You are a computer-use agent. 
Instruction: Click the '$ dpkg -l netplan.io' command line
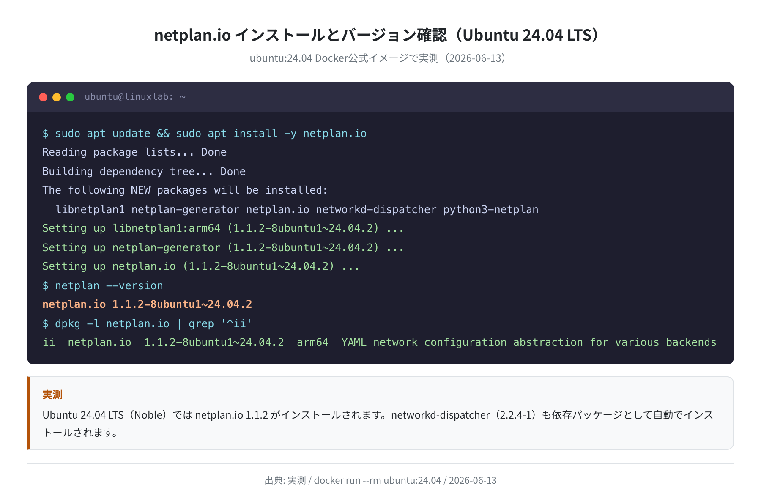[x=147, y=324]
